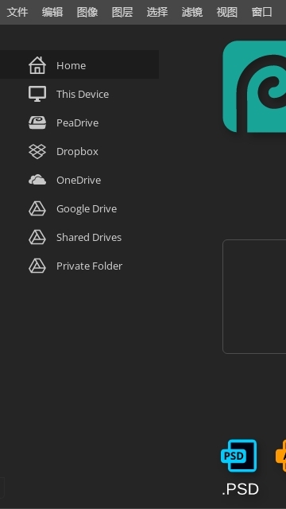Open the Google Drive triangle icon
Image resolution: width=286 pixels, height=509 pixels.
[x=37, y=208]
